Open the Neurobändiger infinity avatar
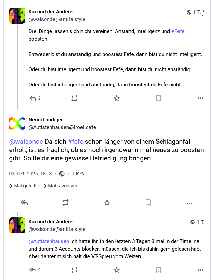Image resolution: width=212 pixels, height=280 pixels. coord(17,123)
